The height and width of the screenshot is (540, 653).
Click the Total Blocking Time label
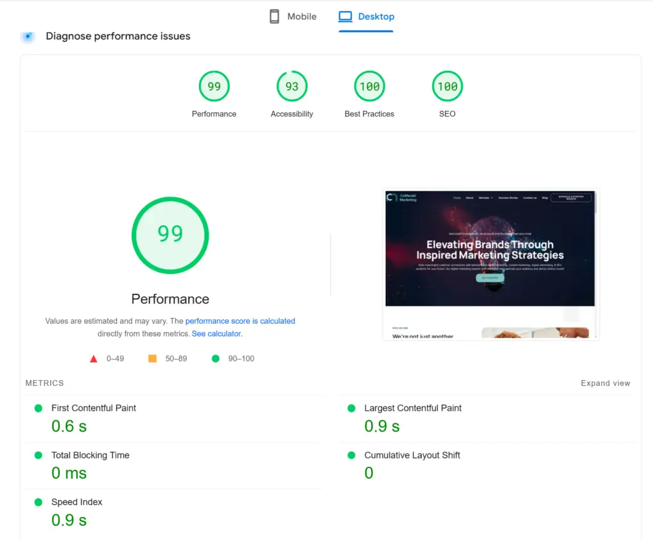(91, 455)
